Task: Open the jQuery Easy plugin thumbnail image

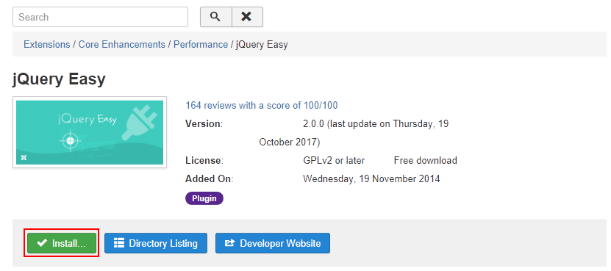Action: coord(90,132)
